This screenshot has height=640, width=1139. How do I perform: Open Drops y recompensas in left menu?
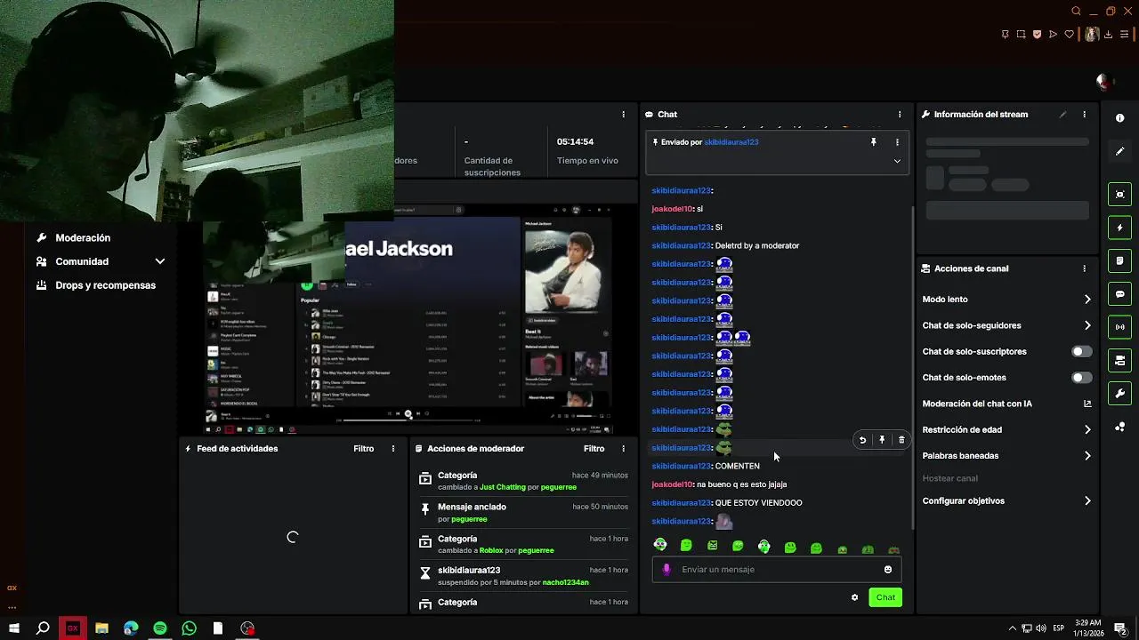pos(105,285)
